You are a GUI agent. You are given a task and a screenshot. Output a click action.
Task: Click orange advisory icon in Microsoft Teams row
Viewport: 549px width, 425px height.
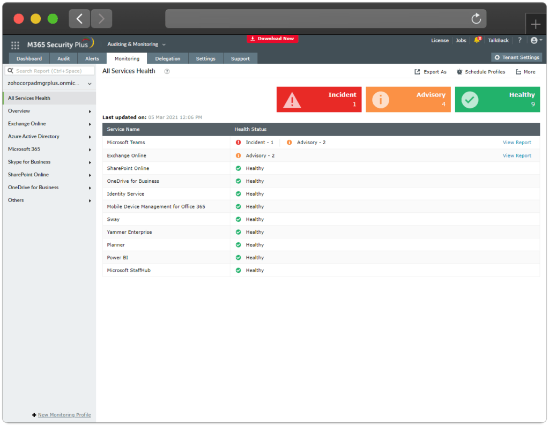pyautogui.click(x=289, y=143)
